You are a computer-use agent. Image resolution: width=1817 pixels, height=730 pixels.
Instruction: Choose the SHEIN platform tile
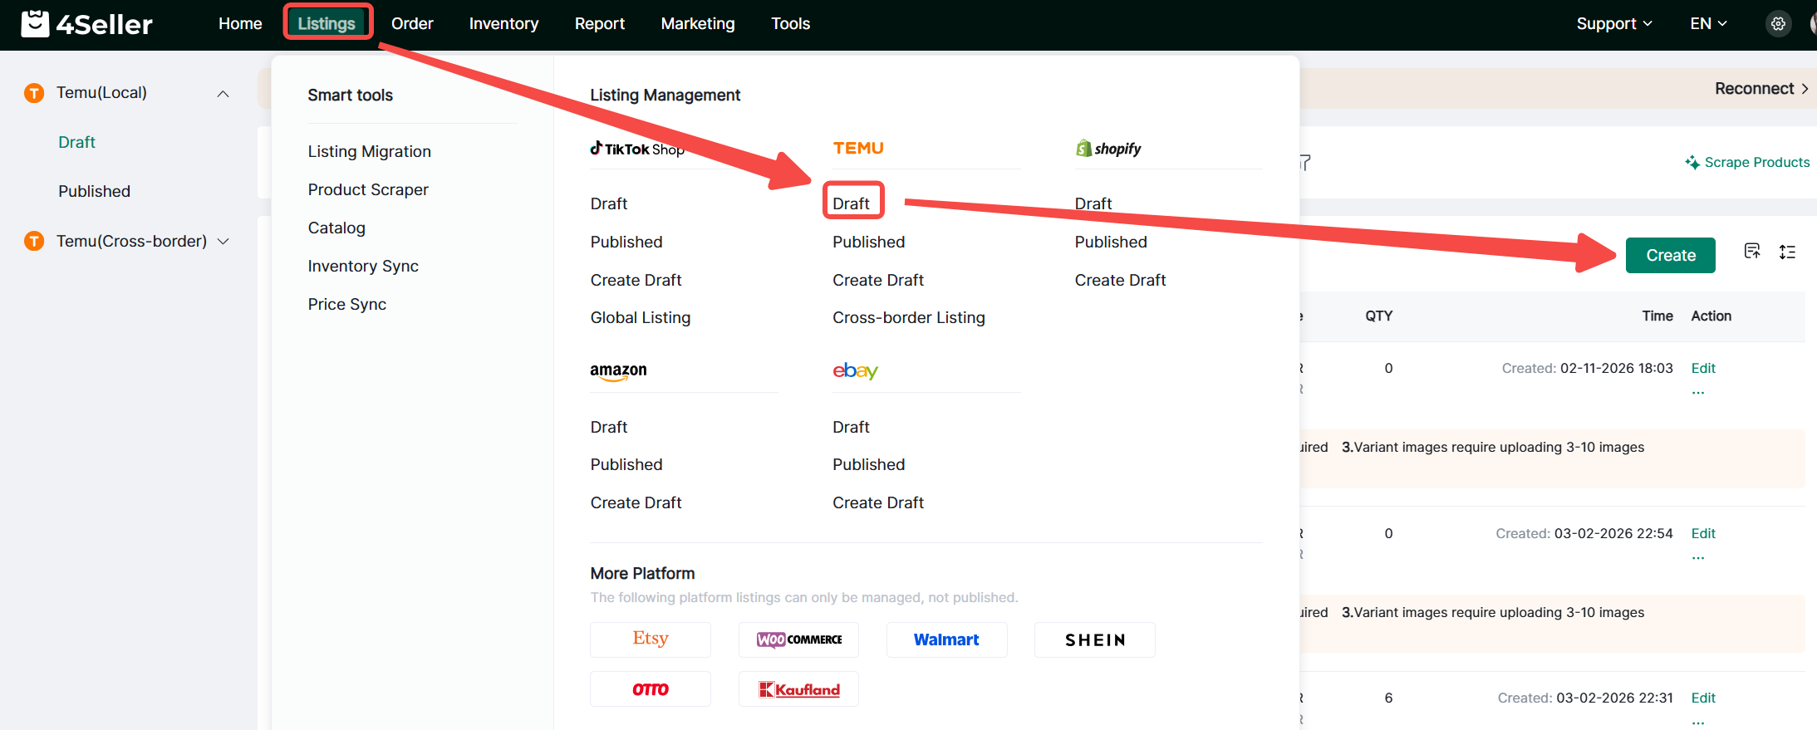[x=1094, y=639]
